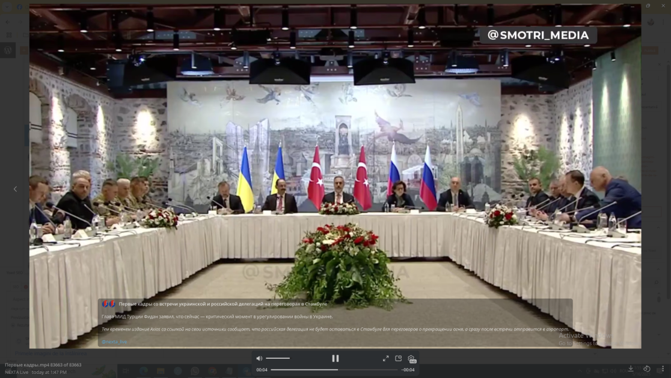The image size is (671, 378).
Task: Click the elapsed time 00:04 label
Action: coord(262,370)
